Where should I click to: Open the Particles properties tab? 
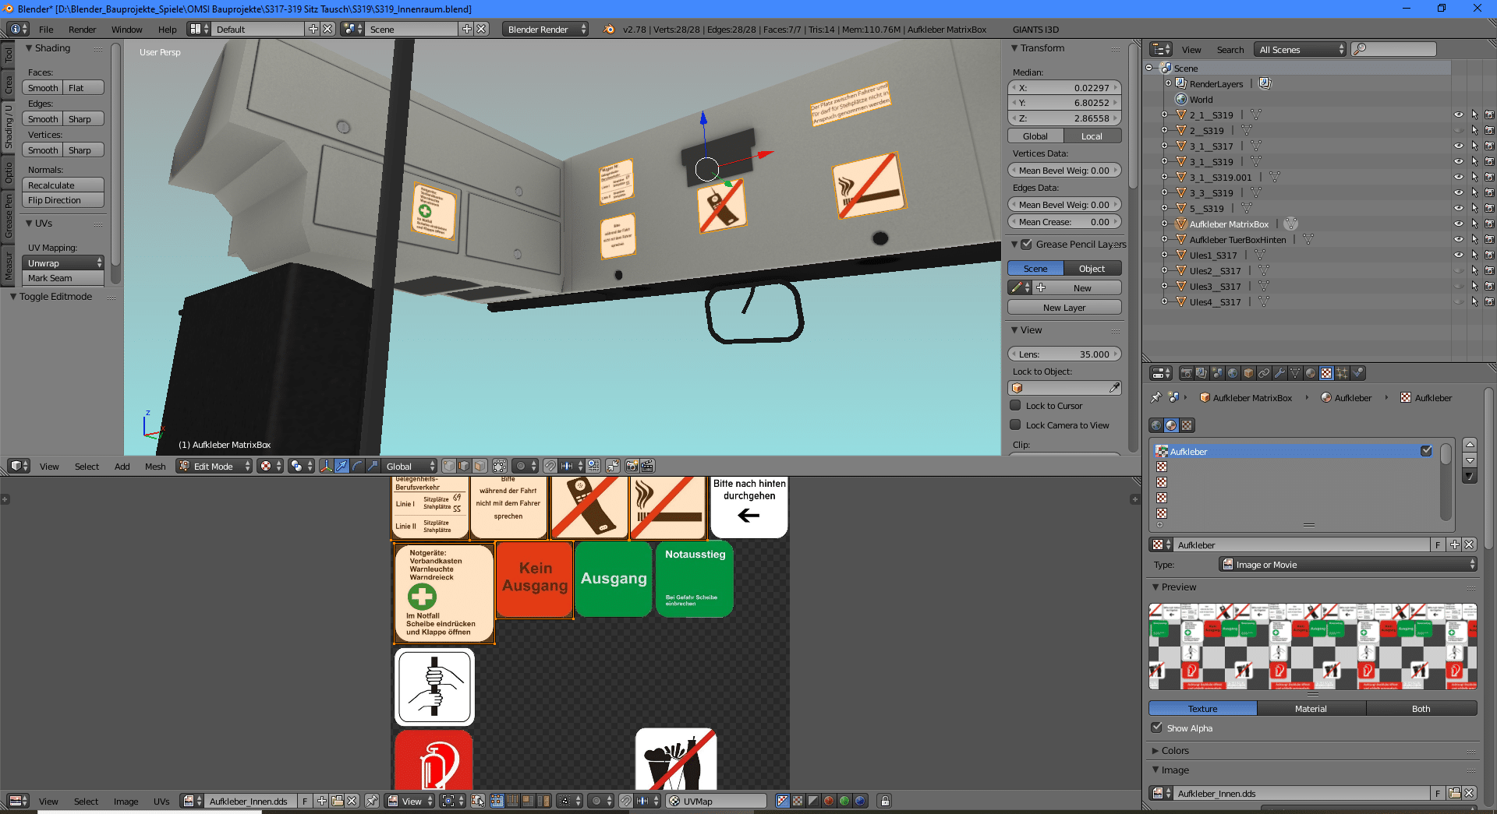(1342, 373)
